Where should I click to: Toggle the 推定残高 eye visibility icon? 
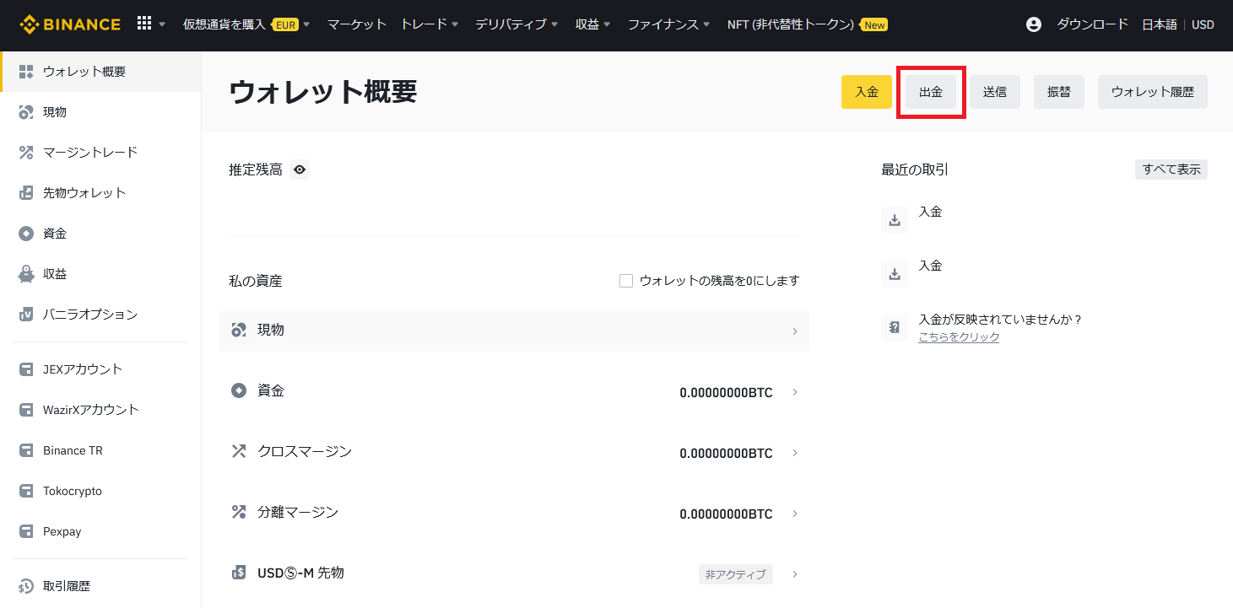(x=300, y=169)
